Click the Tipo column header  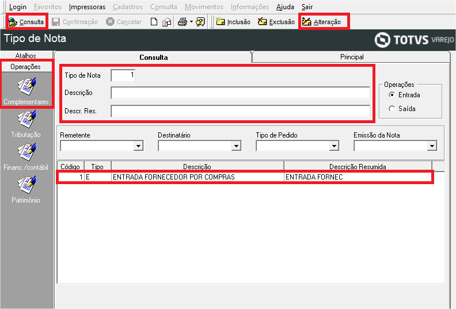tap(97, 166)
